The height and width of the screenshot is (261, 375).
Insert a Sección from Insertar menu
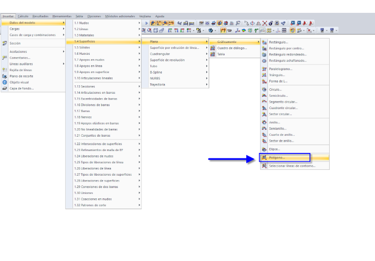point(33,43)
